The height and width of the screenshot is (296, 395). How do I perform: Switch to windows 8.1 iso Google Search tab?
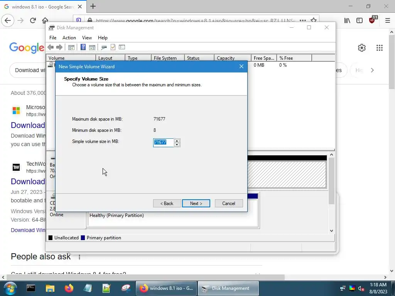coord(43,7)
